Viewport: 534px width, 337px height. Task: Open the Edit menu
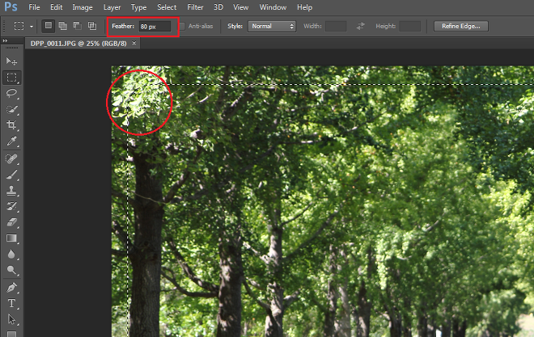(x=56, y=7)
